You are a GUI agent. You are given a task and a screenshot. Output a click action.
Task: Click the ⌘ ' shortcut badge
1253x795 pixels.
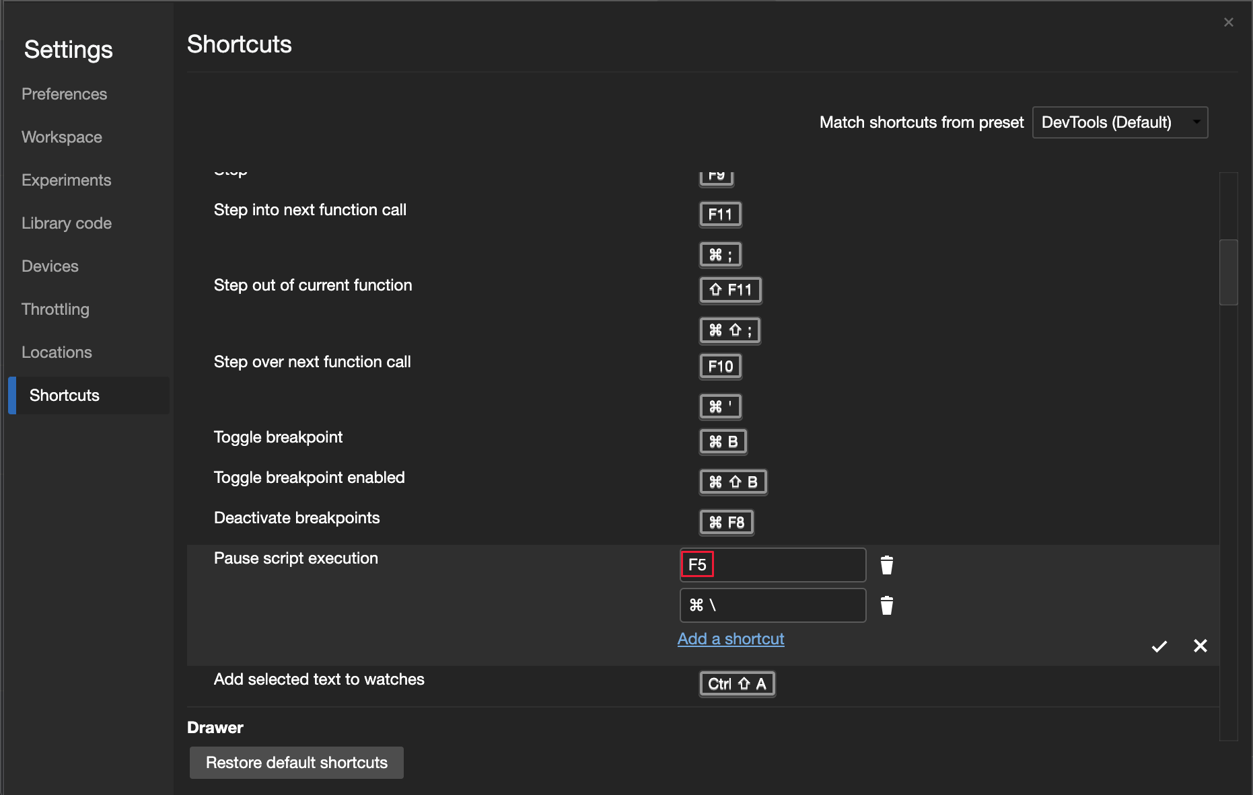pyautogui.click(x=720, y=407)
